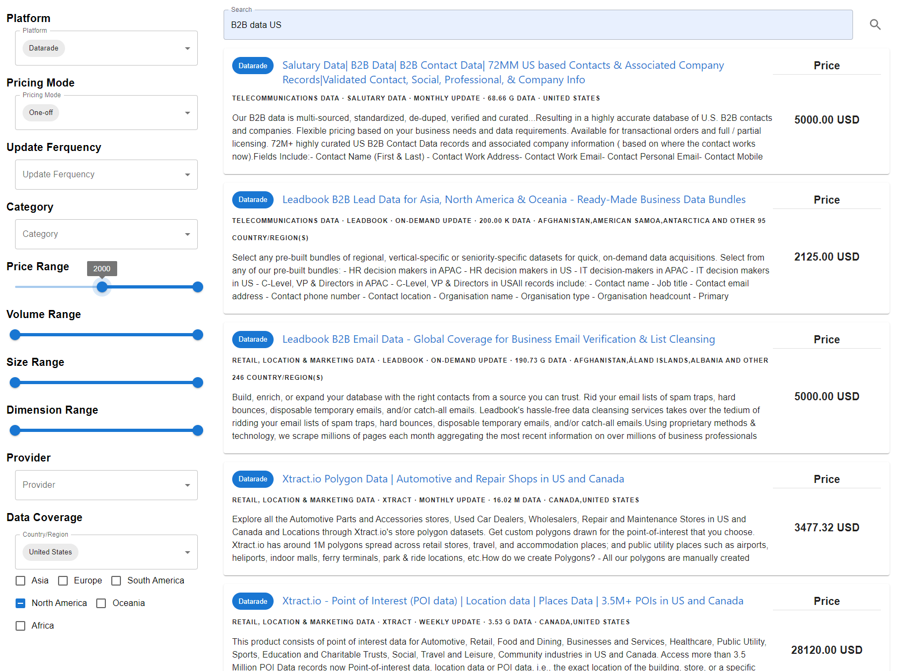The image size is (903, 671).
Task: Open Leadbook B2B Lead Data listing
Action: (514, 200)
